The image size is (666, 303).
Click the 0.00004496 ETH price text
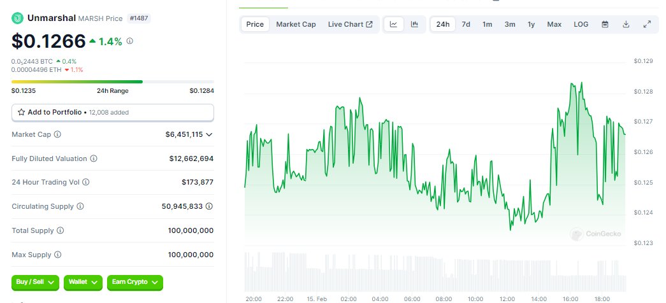[36, 69]
